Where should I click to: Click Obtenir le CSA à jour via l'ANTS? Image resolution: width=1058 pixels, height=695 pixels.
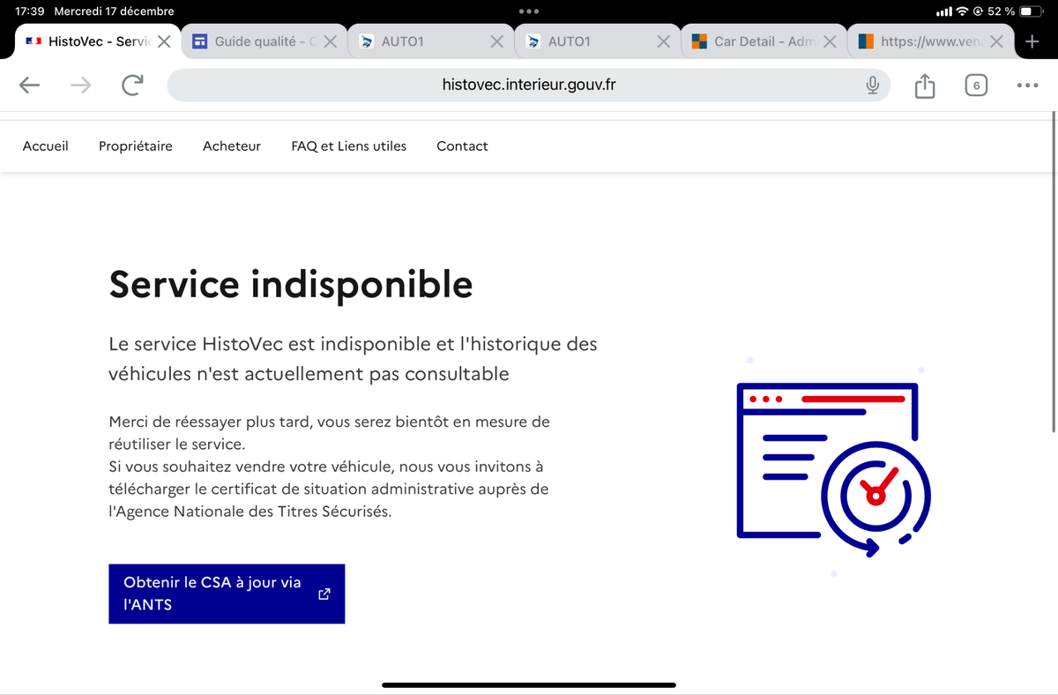(x=226, y=594)
